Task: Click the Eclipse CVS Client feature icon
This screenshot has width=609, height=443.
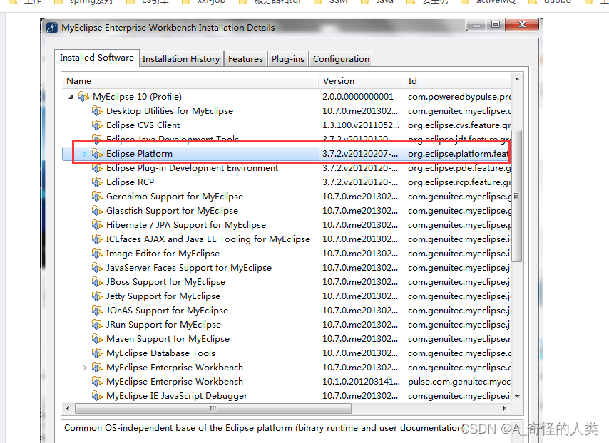Action: [x=97, y=125]
